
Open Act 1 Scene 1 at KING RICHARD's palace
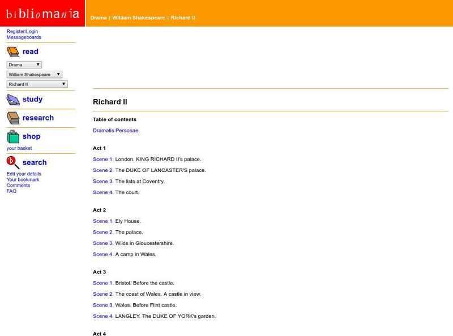pos(102,159)
